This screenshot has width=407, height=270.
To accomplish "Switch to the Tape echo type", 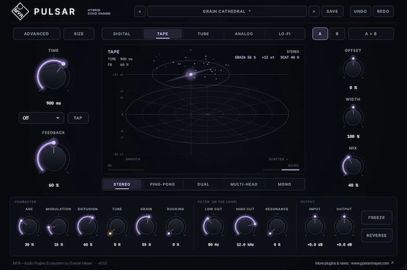I will tap(163, 34).
